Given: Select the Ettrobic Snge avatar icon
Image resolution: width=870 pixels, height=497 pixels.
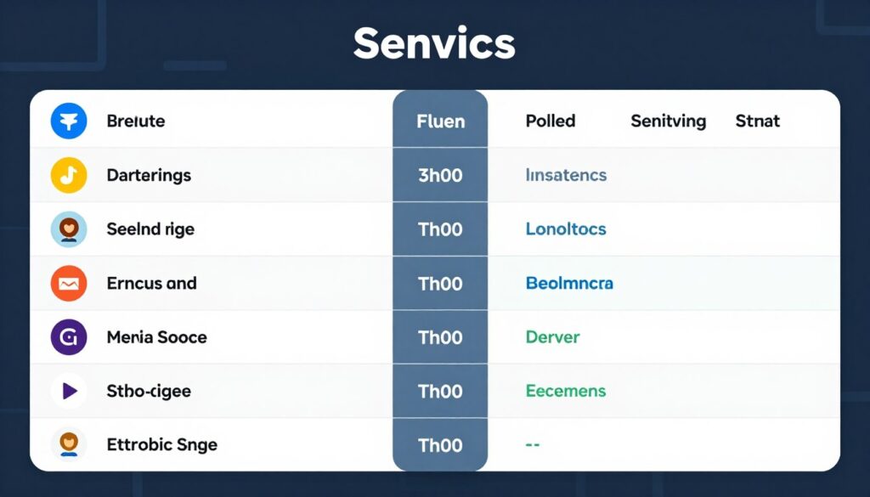Looking at the screenshot, I should tap(69, 444).
